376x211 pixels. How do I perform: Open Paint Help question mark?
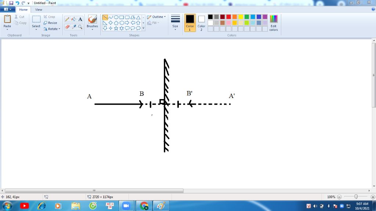point(373,9)
